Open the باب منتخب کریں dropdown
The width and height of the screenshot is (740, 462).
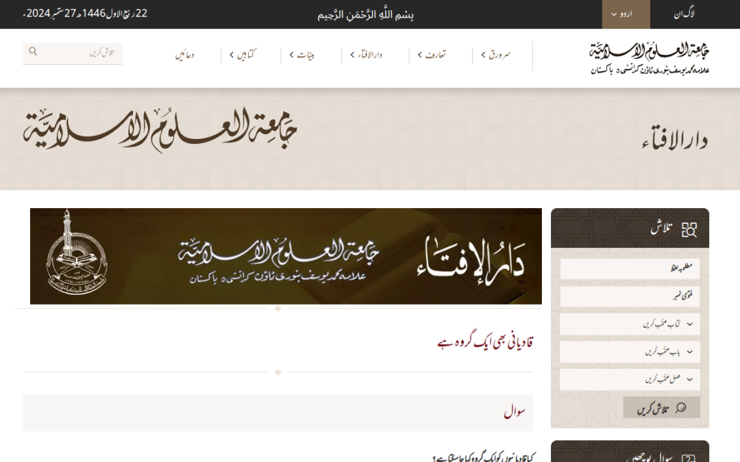coord(630,352)
